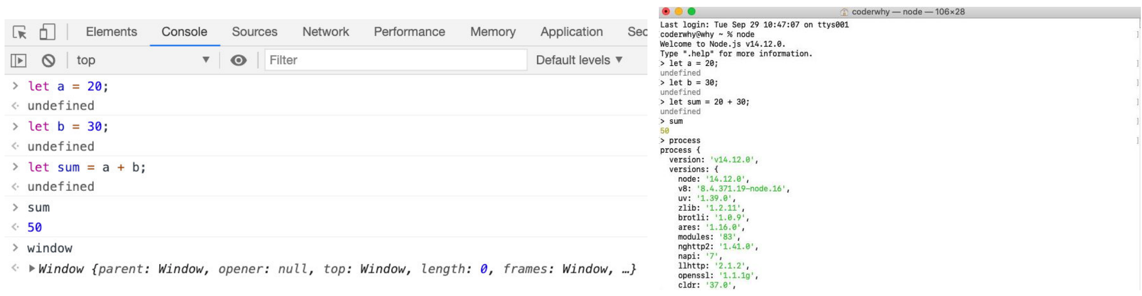1142x296 pixels.
Task: Open the Default levels dropdown
Action: (x=579, y=60)
